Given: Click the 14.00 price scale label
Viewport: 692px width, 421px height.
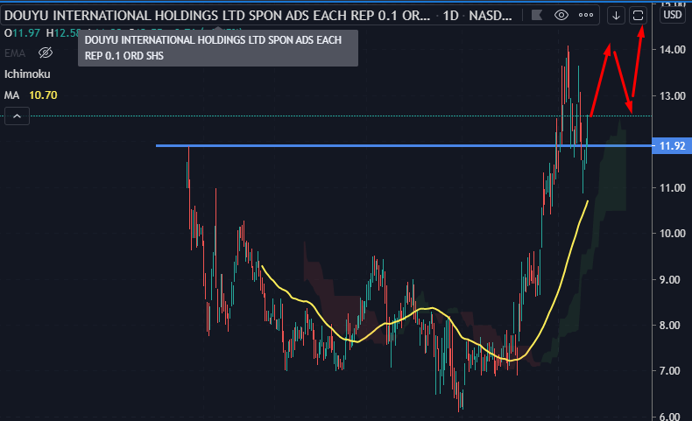Looking at the screenshot, I should click(x=673, y=50).
